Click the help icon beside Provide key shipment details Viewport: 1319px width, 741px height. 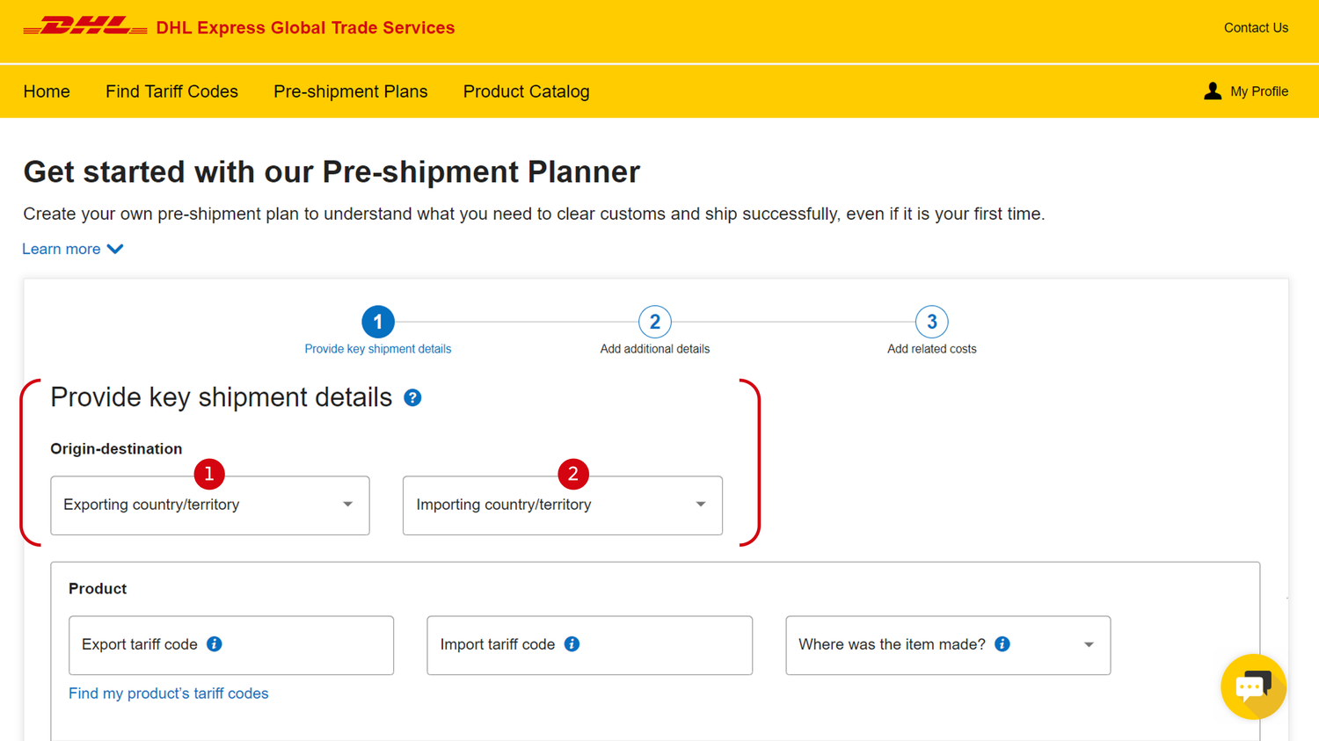[x=412, y=397]
